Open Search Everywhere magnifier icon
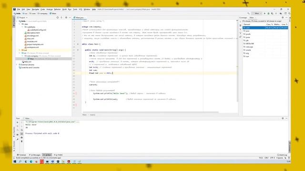This screenshot has height=171, width=305. tap(289, 14)
